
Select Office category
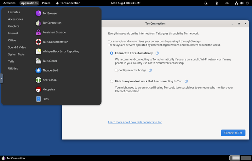[12, 40]
